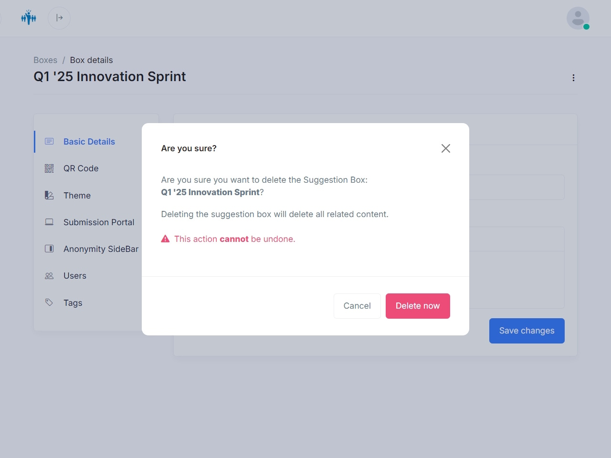This screenshot has width=611, height=458.
Task: Switch to the Theme section
Action: click(77, 195)
